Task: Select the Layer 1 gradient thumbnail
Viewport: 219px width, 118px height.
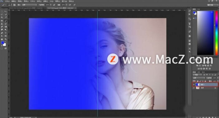Action: (197, 84)
